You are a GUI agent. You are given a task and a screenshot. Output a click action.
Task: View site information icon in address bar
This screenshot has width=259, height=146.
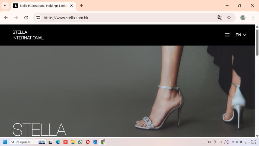pos(38,17)
